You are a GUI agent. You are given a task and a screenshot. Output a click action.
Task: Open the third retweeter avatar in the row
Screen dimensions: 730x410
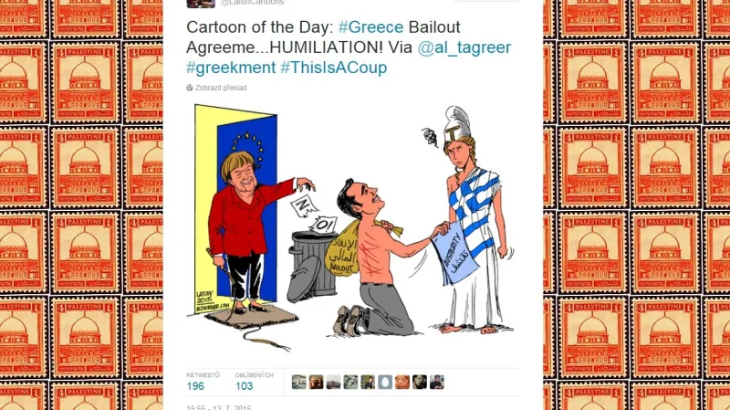(333, 382)
